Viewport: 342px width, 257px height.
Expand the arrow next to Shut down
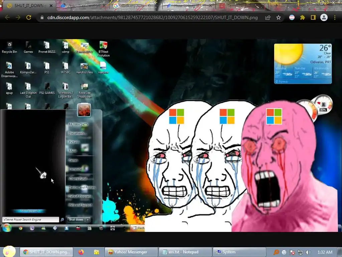[88, 220]
